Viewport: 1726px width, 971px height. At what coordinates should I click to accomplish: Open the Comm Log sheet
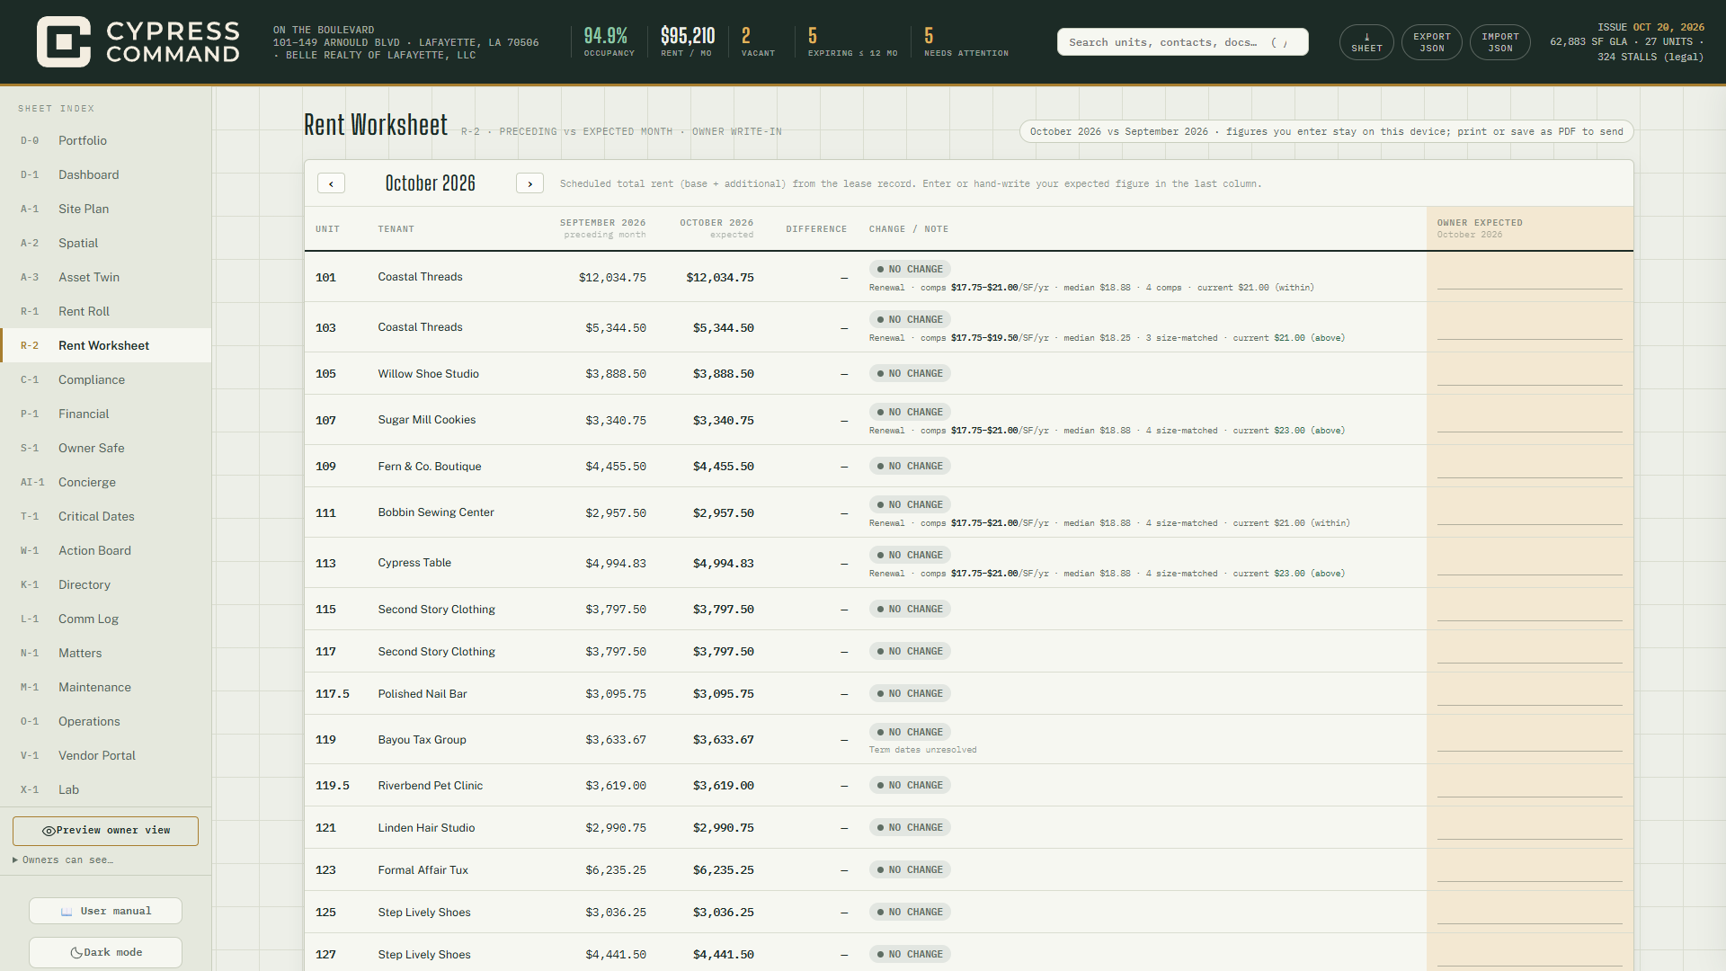[x=106, y=619]
